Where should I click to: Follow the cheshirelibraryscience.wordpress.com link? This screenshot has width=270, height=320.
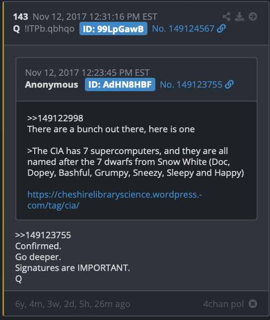[115, 200]
